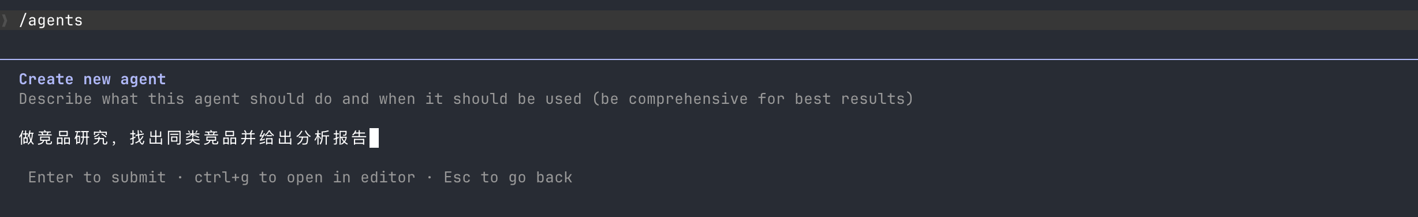Image resolution: width=1418 pixels, height=217 pixels.
Task: Click the prompt chevron before /agents
Action: [x=5, y=21]
